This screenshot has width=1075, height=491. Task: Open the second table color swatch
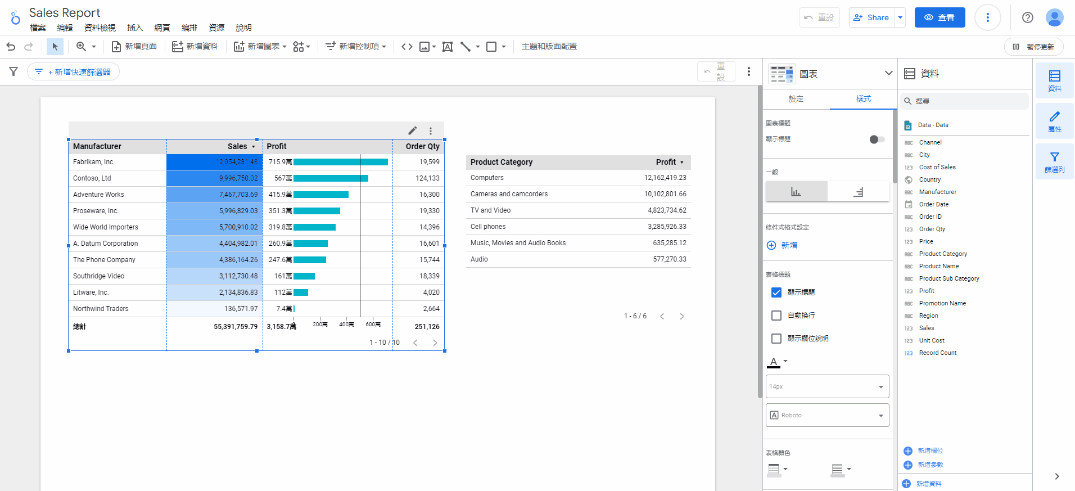coord(841,470)
